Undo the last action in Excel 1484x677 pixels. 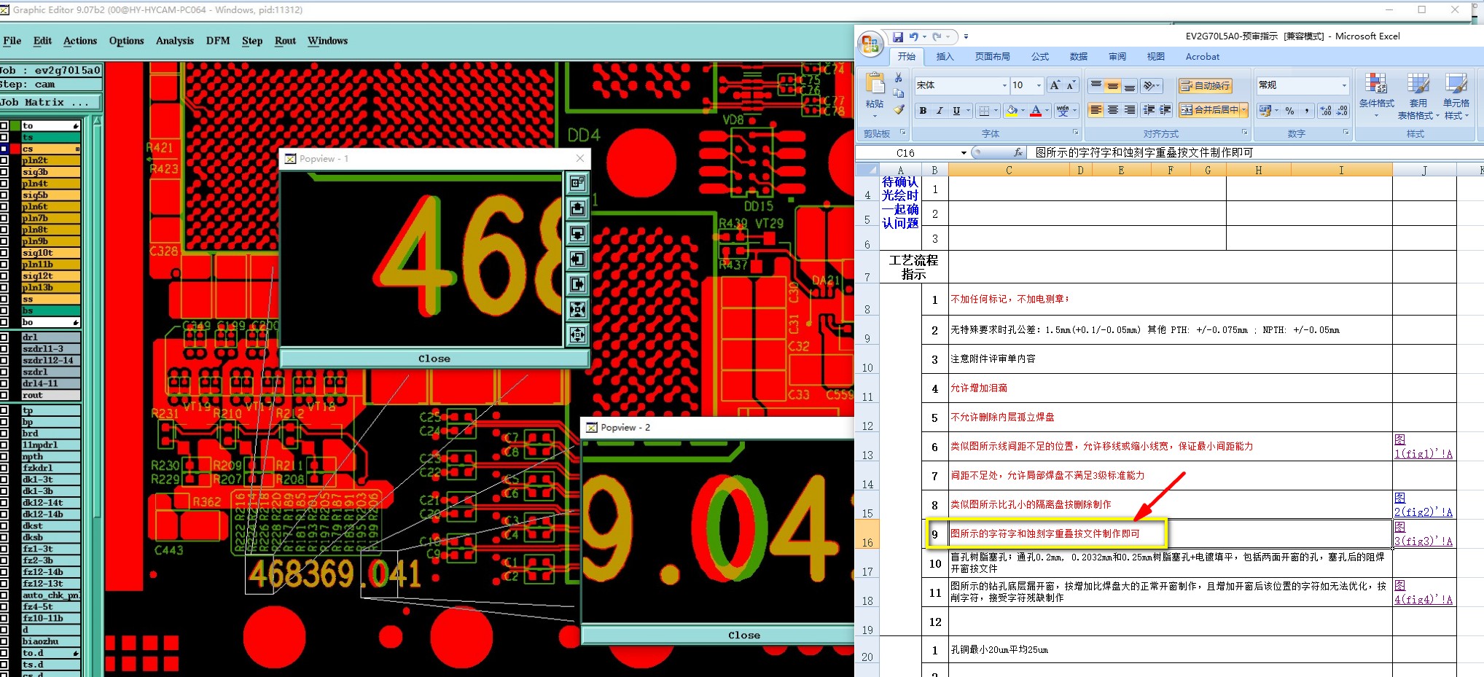[913, 36]
